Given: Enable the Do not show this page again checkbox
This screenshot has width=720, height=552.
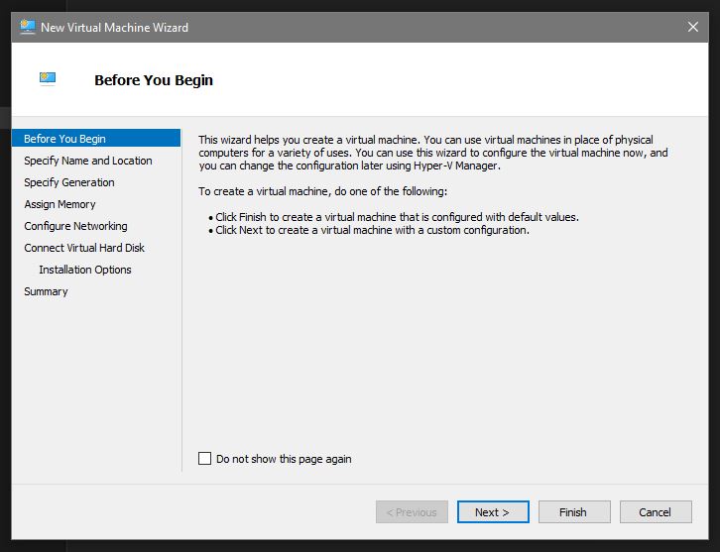Looking at the screenshot, I should click(205, 459).
